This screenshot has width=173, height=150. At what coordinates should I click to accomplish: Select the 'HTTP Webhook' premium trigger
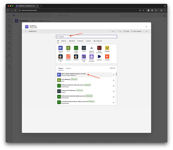pos(85,80)
